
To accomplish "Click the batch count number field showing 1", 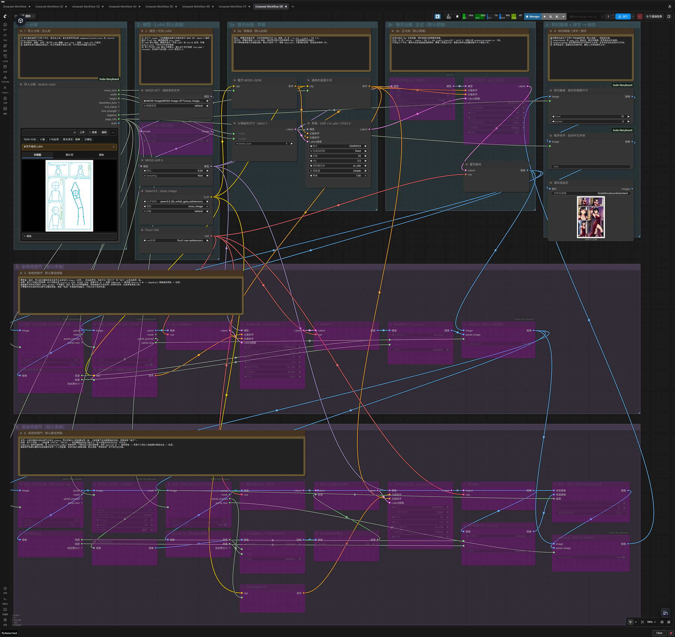I will point(608,16).
